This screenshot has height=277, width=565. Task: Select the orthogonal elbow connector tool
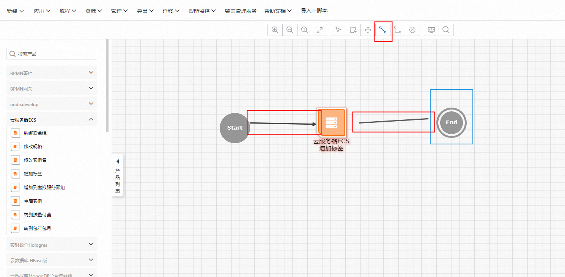tap(398, 30)
